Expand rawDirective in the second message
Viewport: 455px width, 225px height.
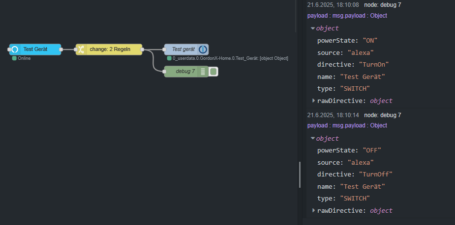(x=314, y=210)
